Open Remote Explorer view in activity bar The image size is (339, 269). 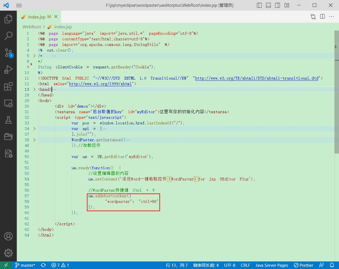pos(8,103)
